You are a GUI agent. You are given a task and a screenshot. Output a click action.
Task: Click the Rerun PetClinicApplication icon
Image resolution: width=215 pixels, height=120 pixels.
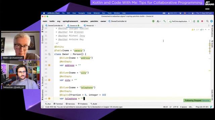[194, 21]
